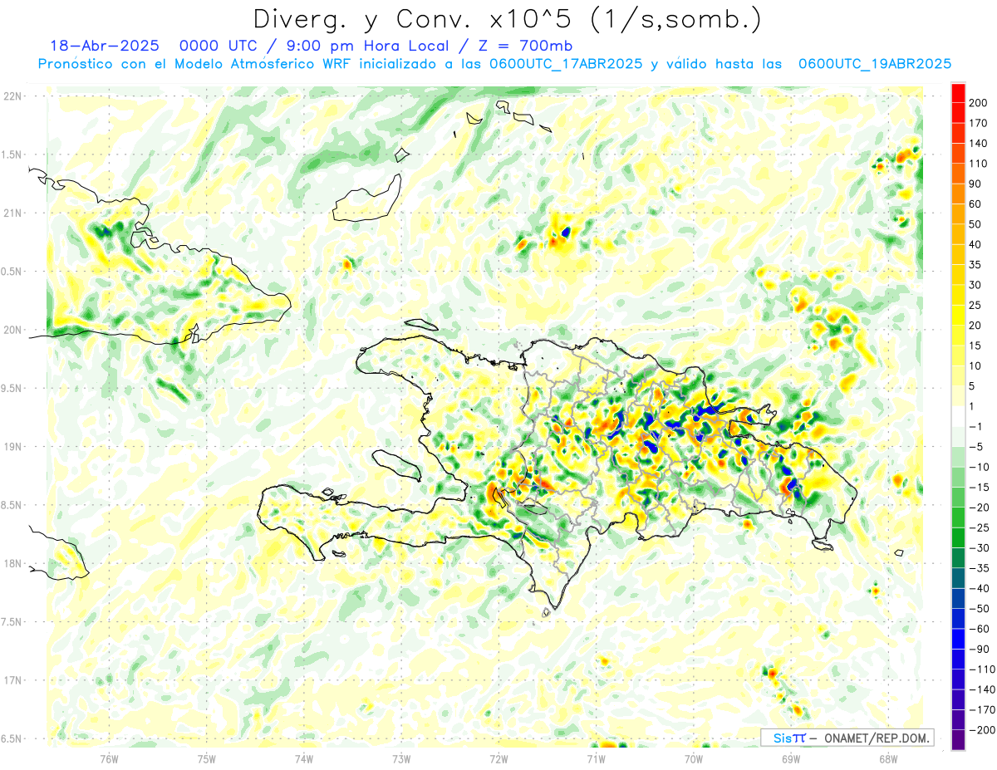Click the '74W' longitude label
Image resolution: width=997 pixels, height=770 pixels.
tap(304, 759)
